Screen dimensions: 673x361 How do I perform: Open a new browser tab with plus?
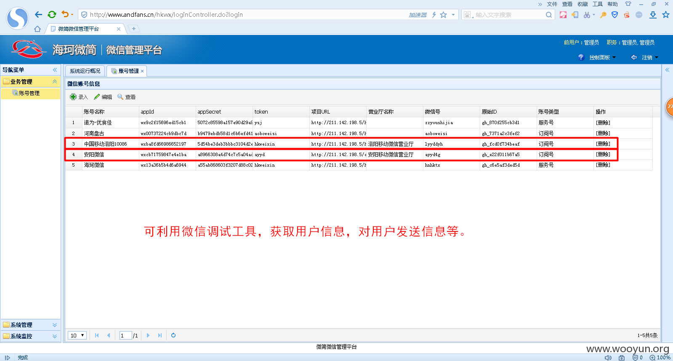(134, 29)
